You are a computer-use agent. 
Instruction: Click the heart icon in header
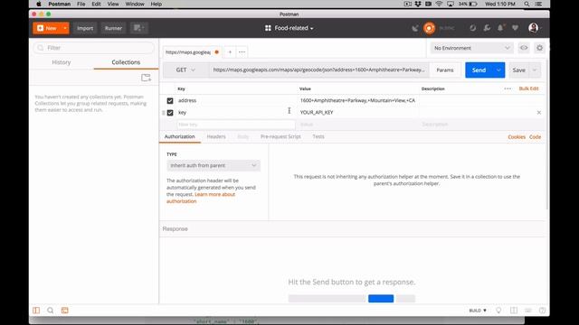[515, 28]
